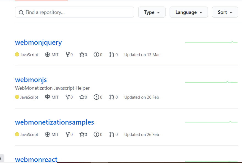Click the webmonjs activity sparkline graph

[x=211, y=82]
